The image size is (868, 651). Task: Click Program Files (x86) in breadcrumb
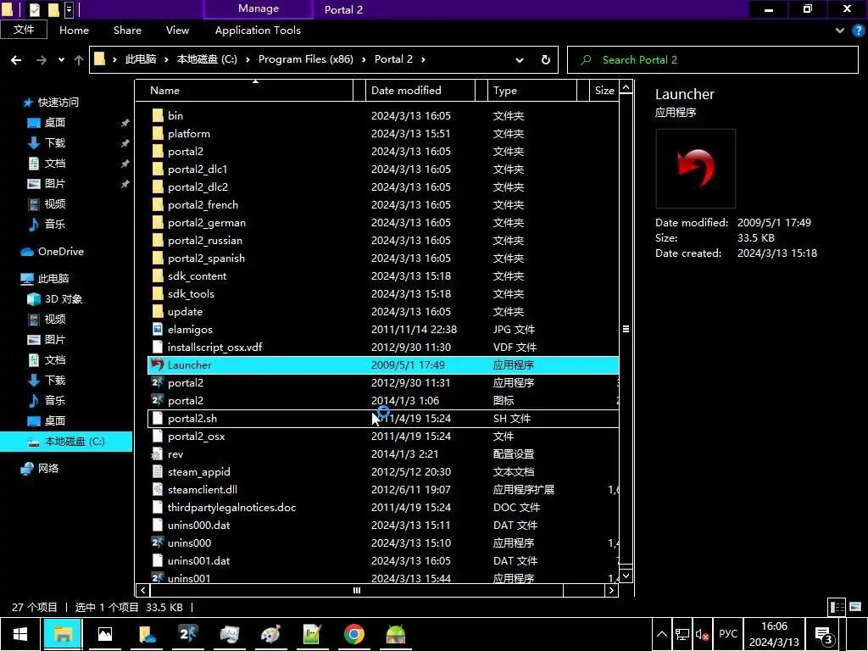coord(305,59)
